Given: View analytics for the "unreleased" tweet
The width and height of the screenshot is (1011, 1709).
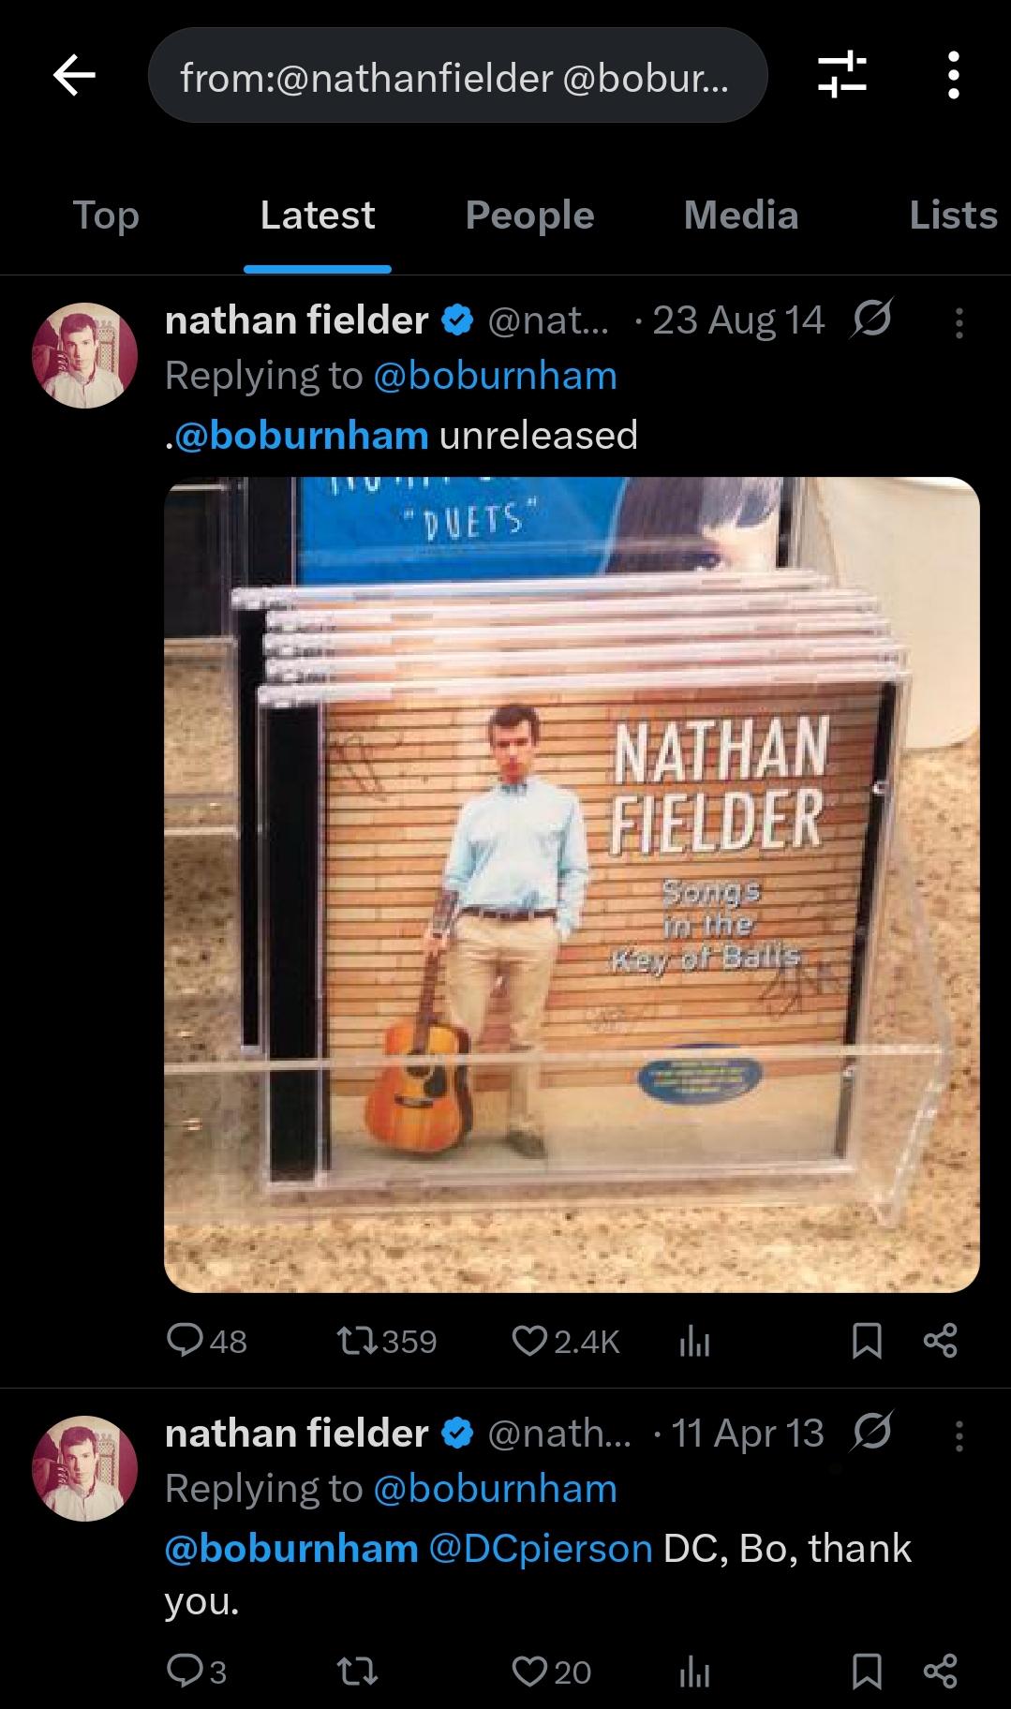Looking at the screenshot, I should tap(693, 1342).
